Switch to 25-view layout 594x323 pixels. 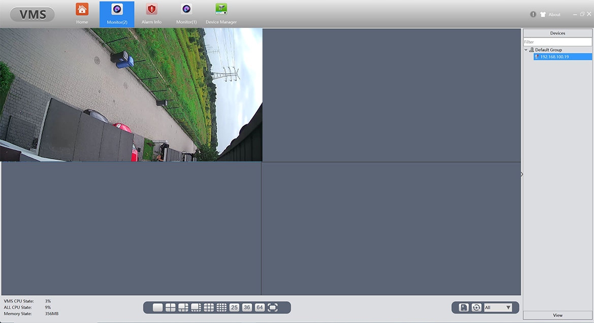point(234,307)
